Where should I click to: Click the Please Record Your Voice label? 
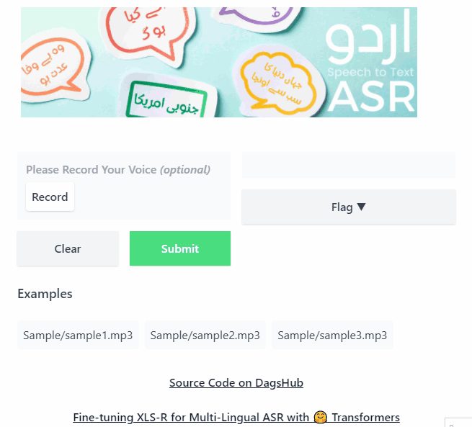pos(118,170)
